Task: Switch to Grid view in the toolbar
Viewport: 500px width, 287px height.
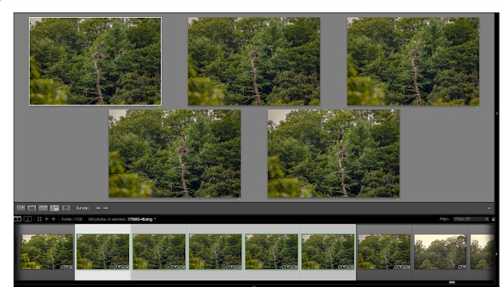Action: (x=21, y=208)
